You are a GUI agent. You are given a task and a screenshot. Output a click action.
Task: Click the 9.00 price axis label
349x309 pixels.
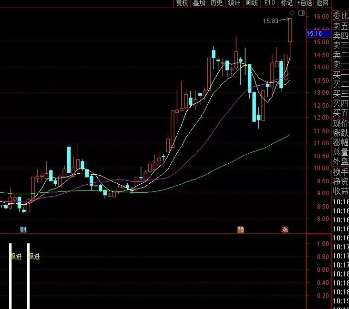[323, 193]
